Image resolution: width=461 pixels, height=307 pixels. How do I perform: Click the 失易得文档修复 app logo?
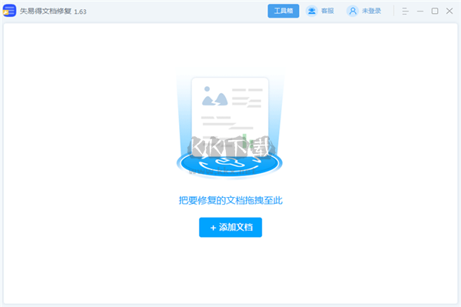point(9,11)
